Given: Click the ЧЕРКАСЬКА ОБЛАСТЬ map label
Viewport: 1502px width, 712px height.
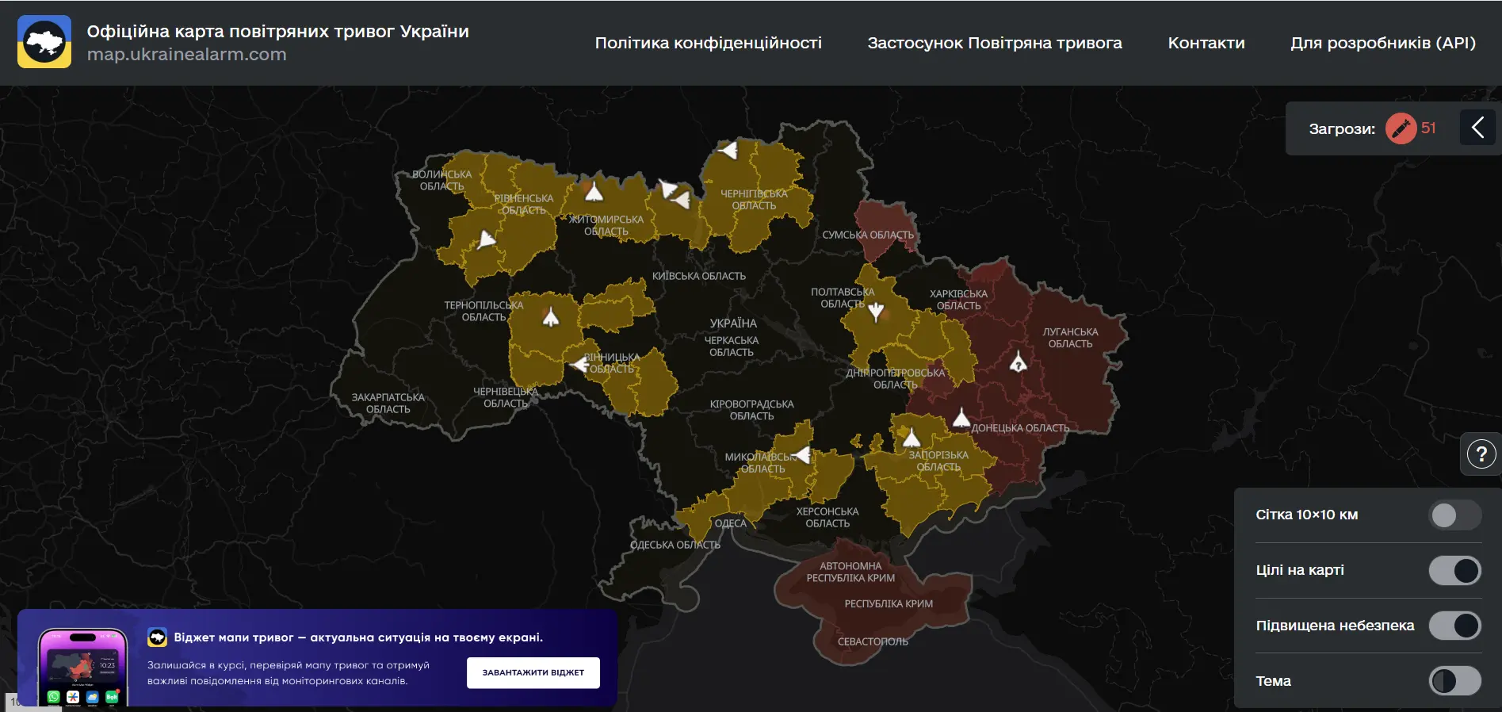Looking at the screenshot, I should point(732,346).
